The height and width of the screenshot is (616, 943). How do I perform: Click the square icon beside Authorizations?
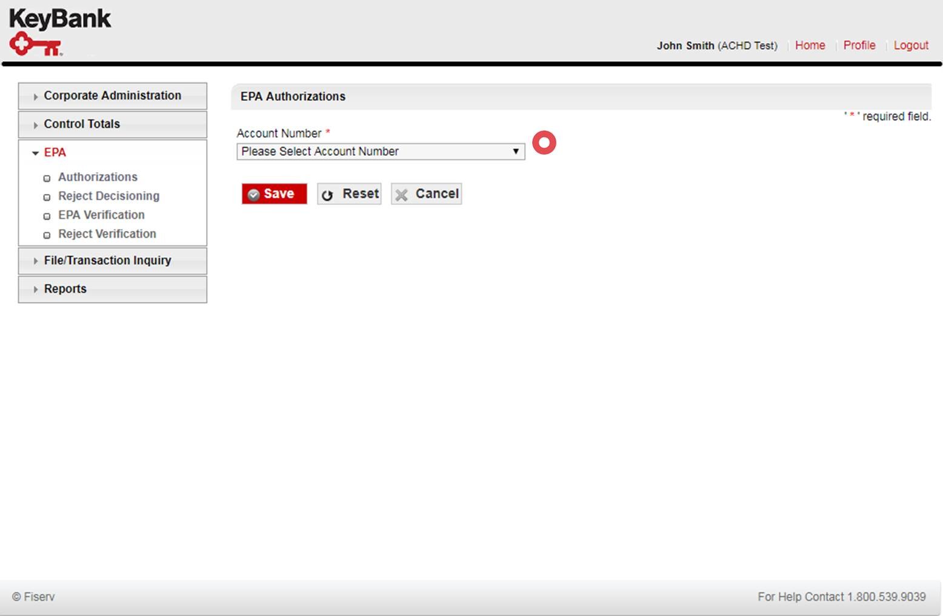tap(47, 178)
